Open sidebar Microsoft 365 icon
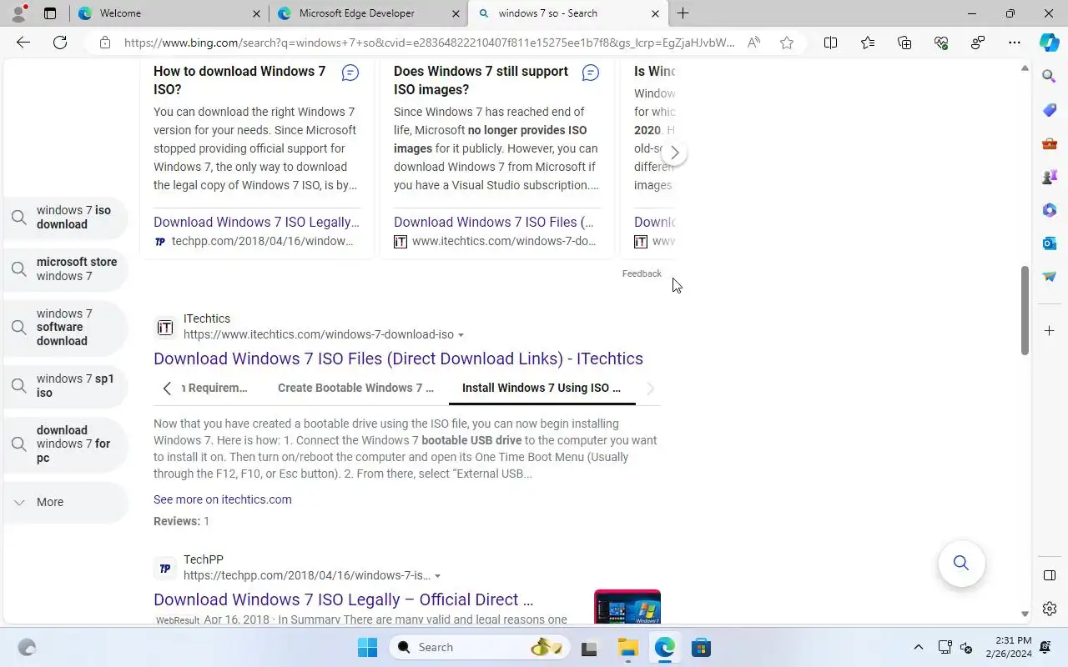 1050,210
